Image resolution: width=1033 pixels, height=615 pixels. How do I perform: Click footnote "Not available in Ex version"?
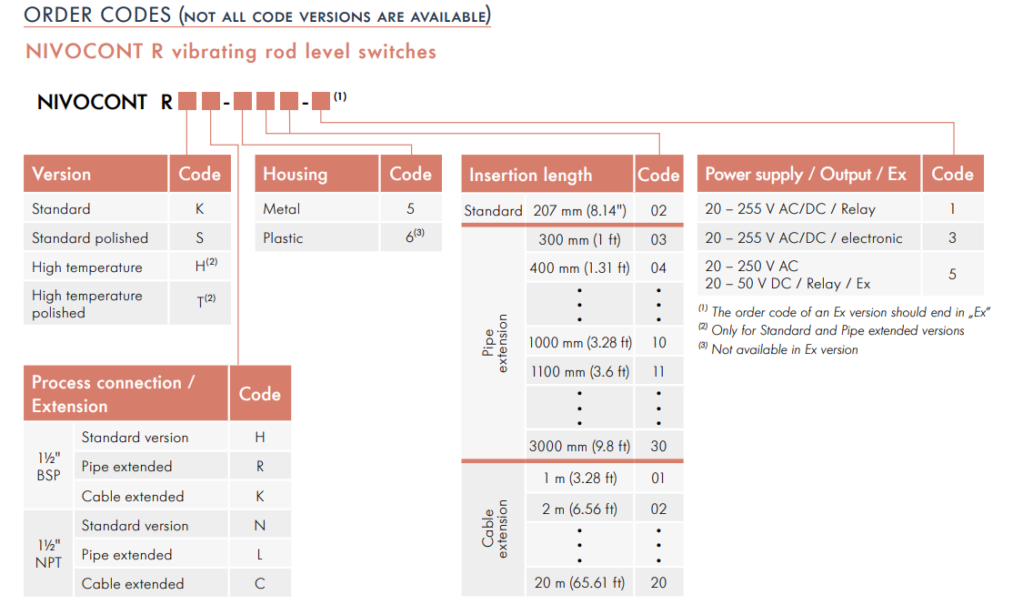[778, 349]
